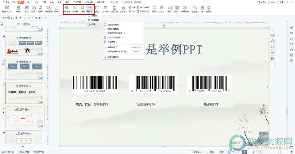Choose Rounded rectangle area screenshot option
Screen dimensions: 295x154
pyautogui.click(x=123, y=33)
